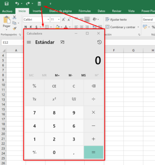Toggle Calculator keep-on-top mode icon
This screenshot has height=165, width=155.
pyautogui.click(x=62, y=42)
